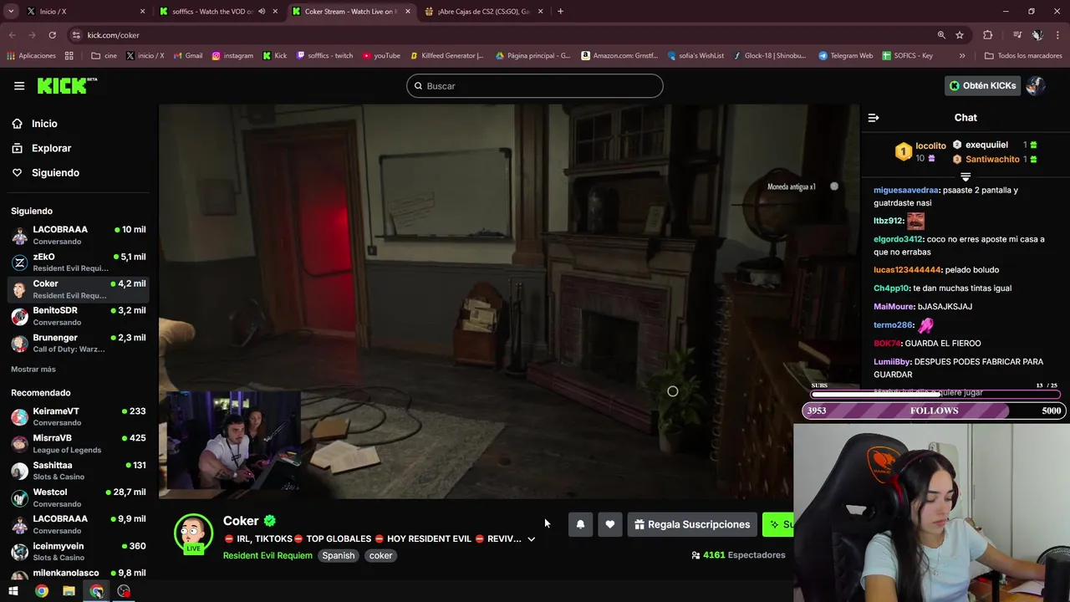Open the user profile avatar menu
Viewport: 1070px width, 602px height.
point(1036,85)
